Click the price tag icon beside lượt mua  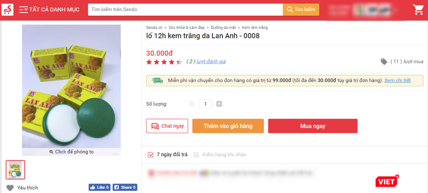(x=384, y=62)
